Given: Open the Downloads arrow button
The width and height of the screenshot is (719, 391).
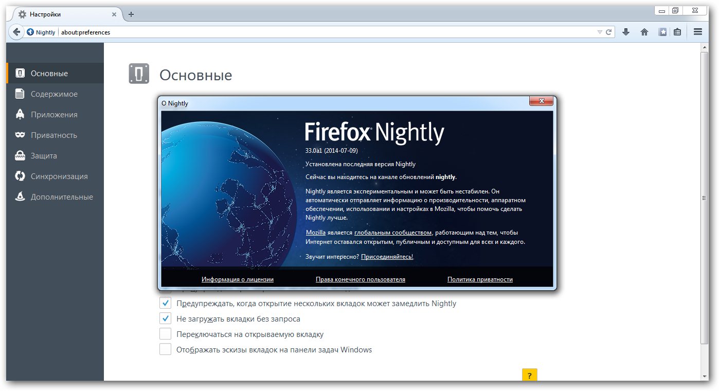Looking at the screenshot, I should 626,32.
